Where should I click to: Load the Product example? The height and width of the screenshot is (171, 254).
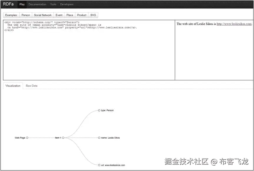coord(82,15)
